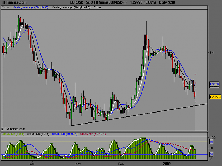Click the black 'Price' label after Weighted 5
Viewport: 222px width, 166px height.
tap(97, 7)
